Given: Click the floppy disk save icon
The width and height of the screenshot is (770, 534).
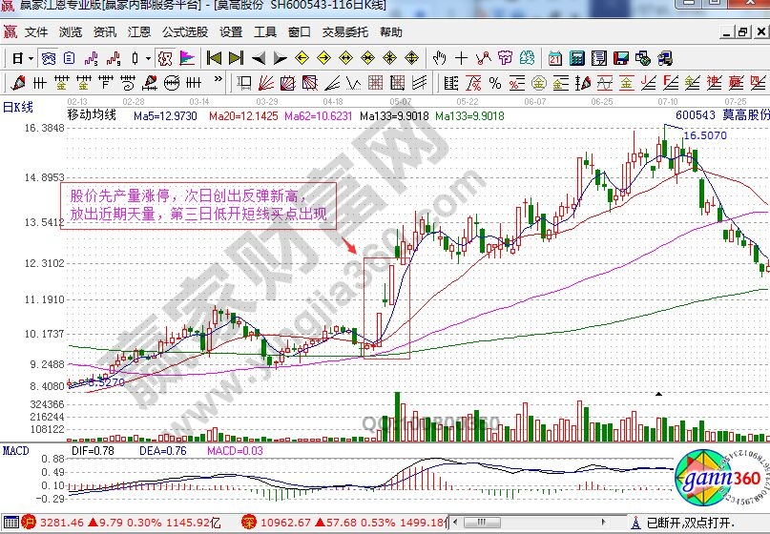Looking at the screenshot, I should coord(620,57).
